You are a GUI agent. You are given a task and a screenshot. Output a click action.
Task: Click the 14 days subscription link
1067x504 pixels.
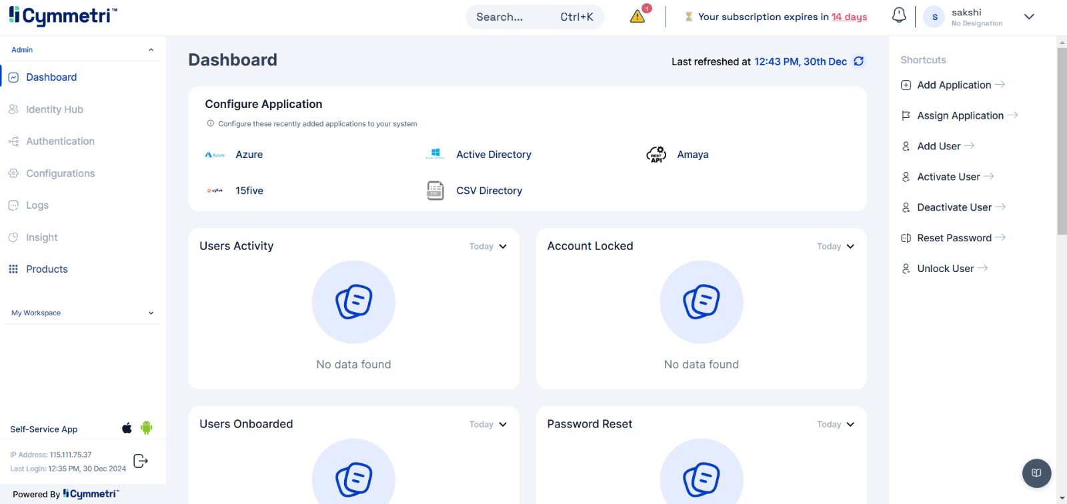coord(849,17)
